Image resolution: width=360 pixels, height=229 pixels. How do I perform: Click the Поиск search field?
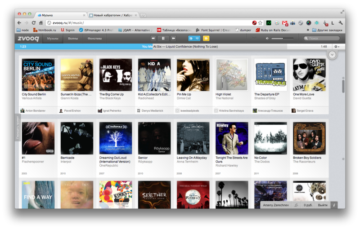pos(322,38)
